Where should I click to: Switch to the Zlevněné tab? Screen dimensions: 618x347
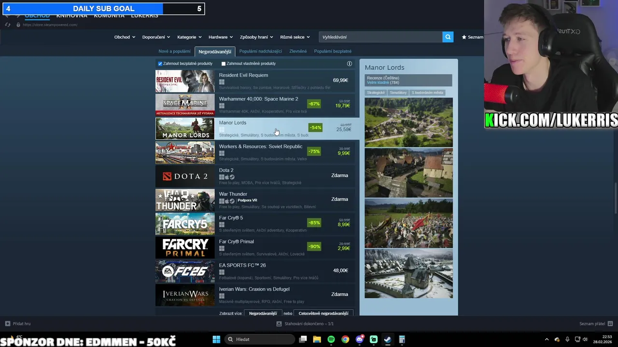298,51
